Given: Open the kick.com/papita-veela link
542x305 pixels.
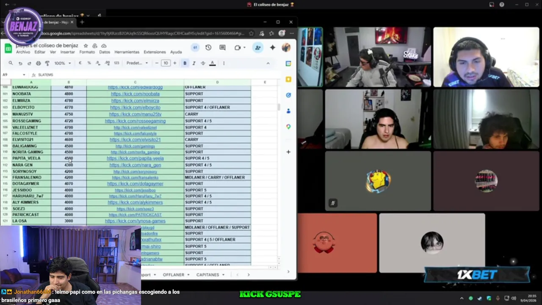Looking at the screenshot, I should coord(135,158).
